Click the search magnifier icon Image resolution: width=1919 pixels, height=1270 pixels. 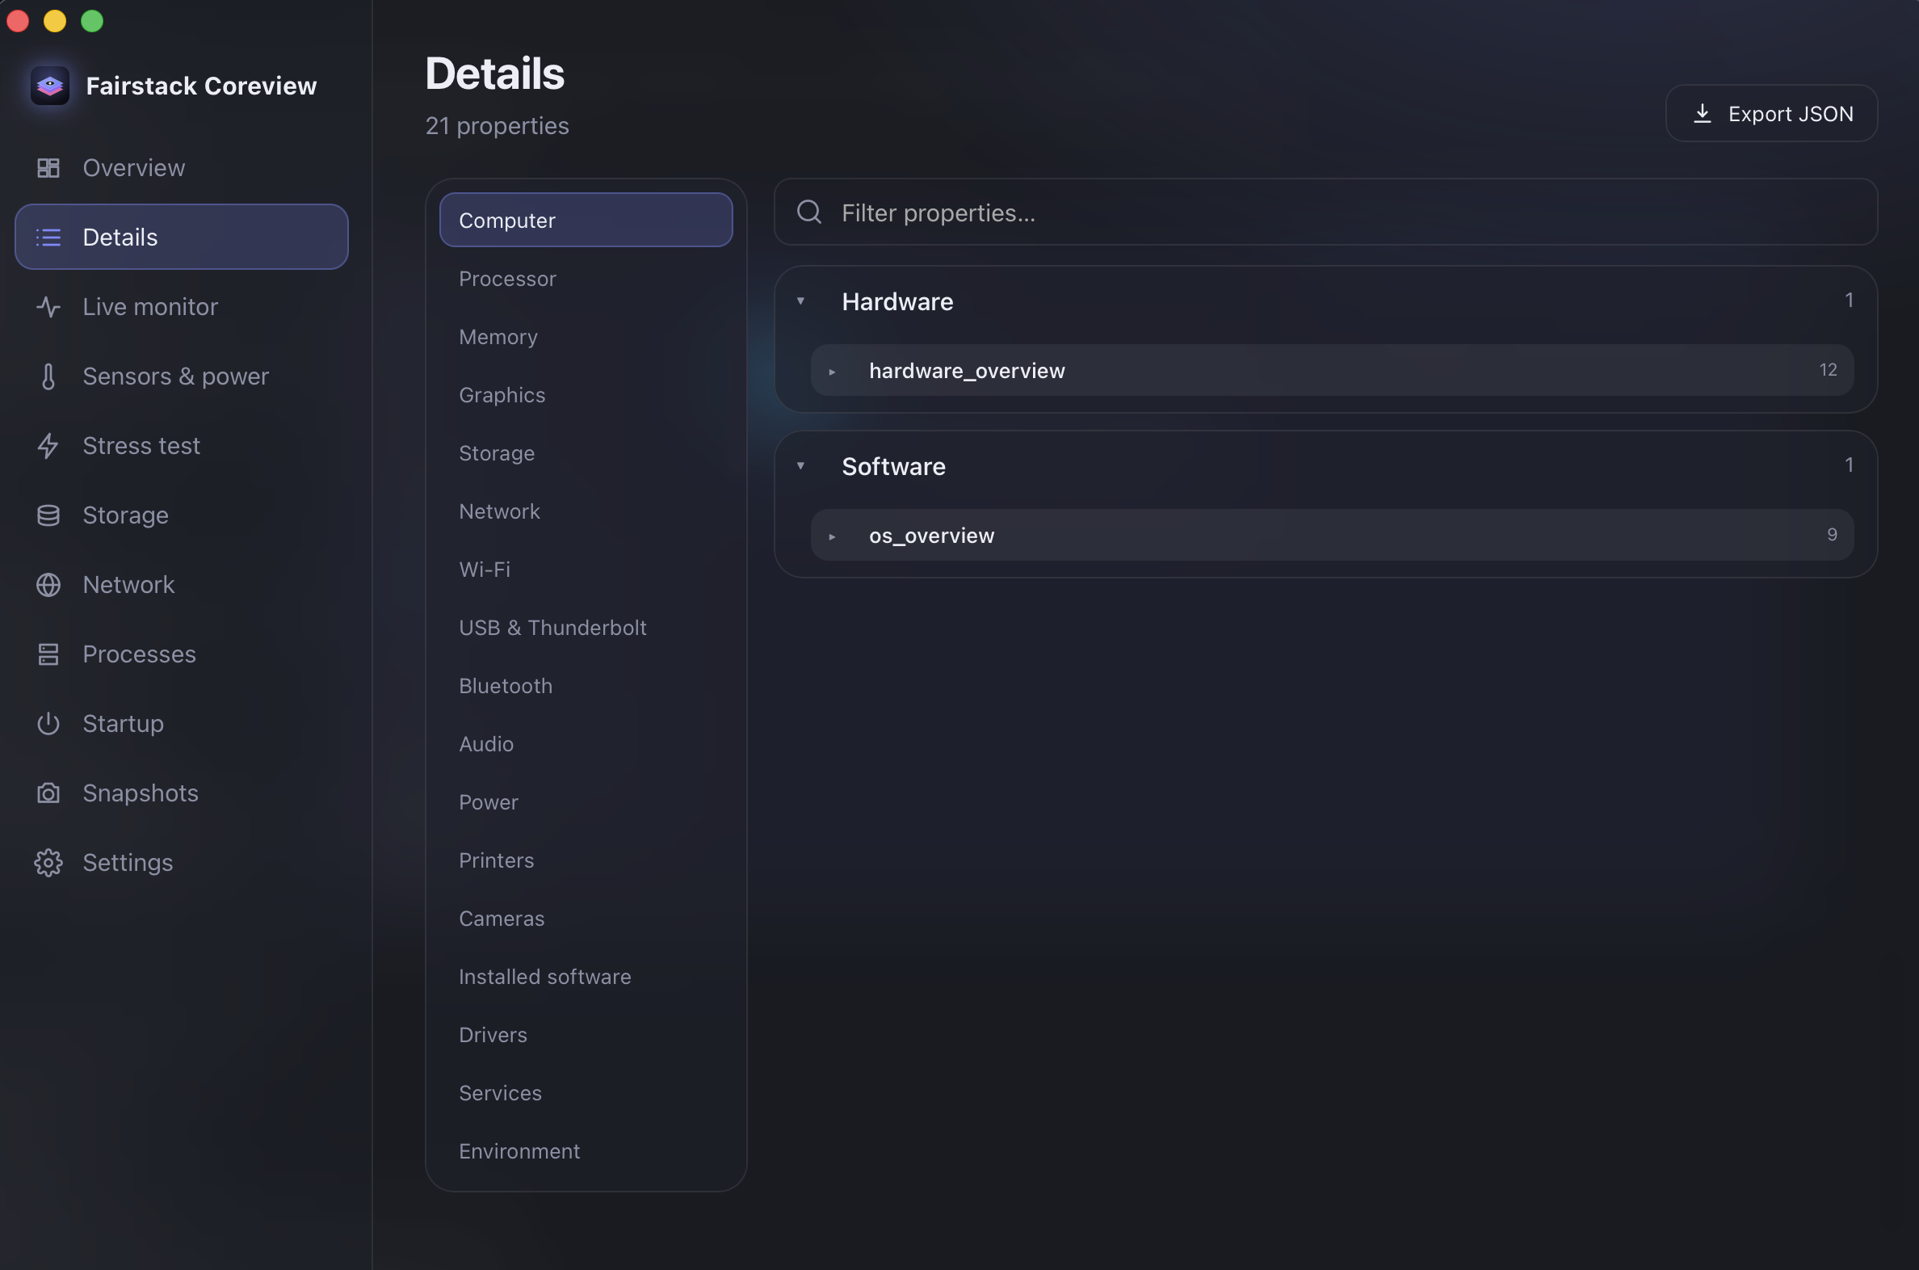click(x=809, y=212)
